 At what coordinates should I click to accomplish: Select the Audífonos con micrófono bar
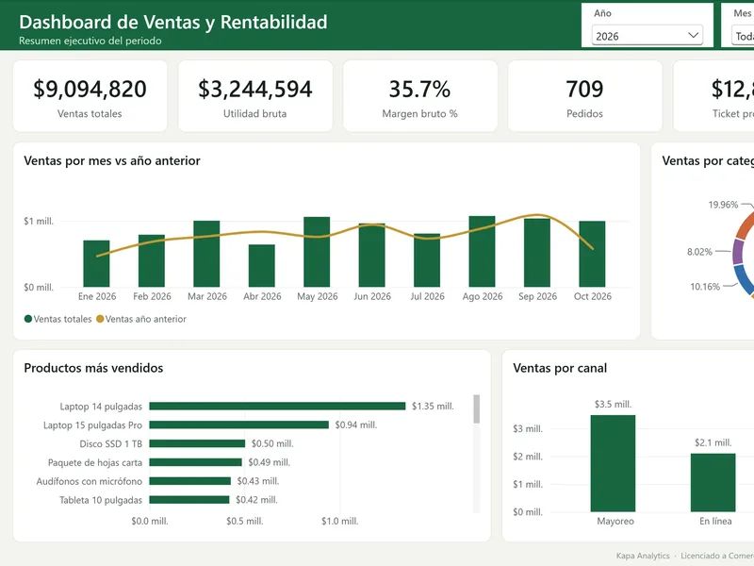(x=190, y=481)
